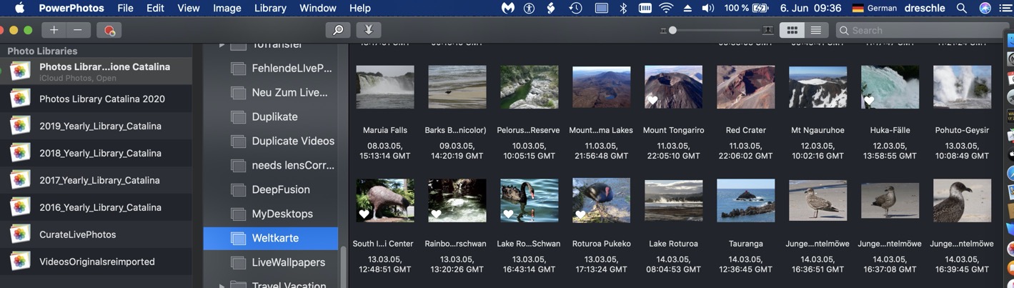Click the add library plus button
Screen dimensions: 1014x288
(x=54, y=30)
